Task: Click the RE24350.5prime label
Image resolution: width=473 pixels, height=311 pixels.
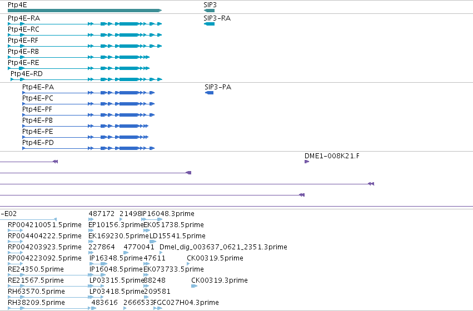Action: 36,269
